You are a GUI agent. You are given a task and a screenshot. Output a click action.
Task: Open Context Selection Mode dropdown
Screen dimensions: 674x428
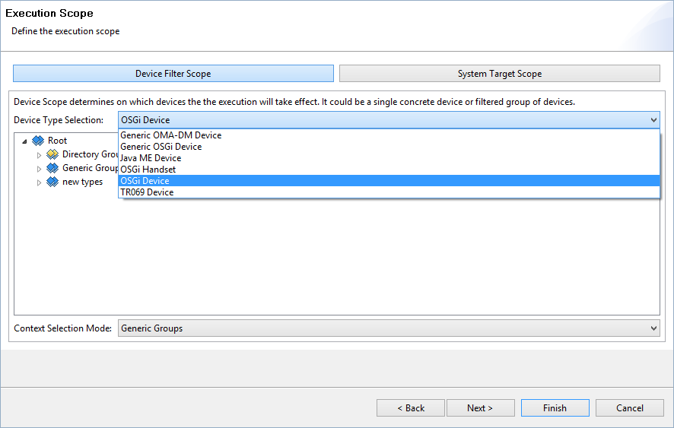tap(389, 328)
